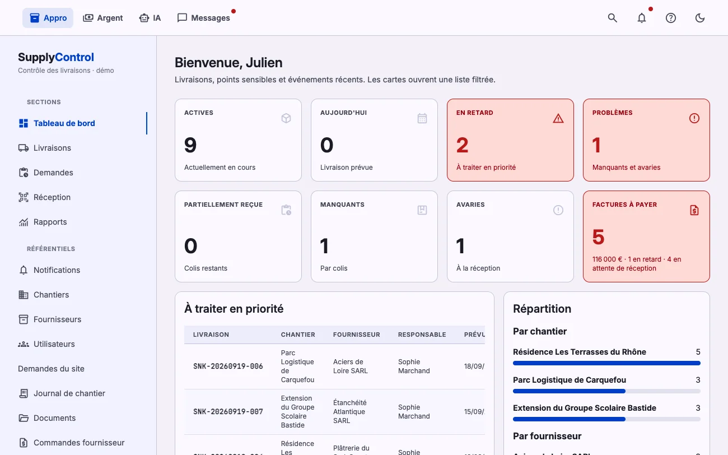Screen dimensions: 728x455
Task: Open the Messages tab
Action: tap(204, 18)
